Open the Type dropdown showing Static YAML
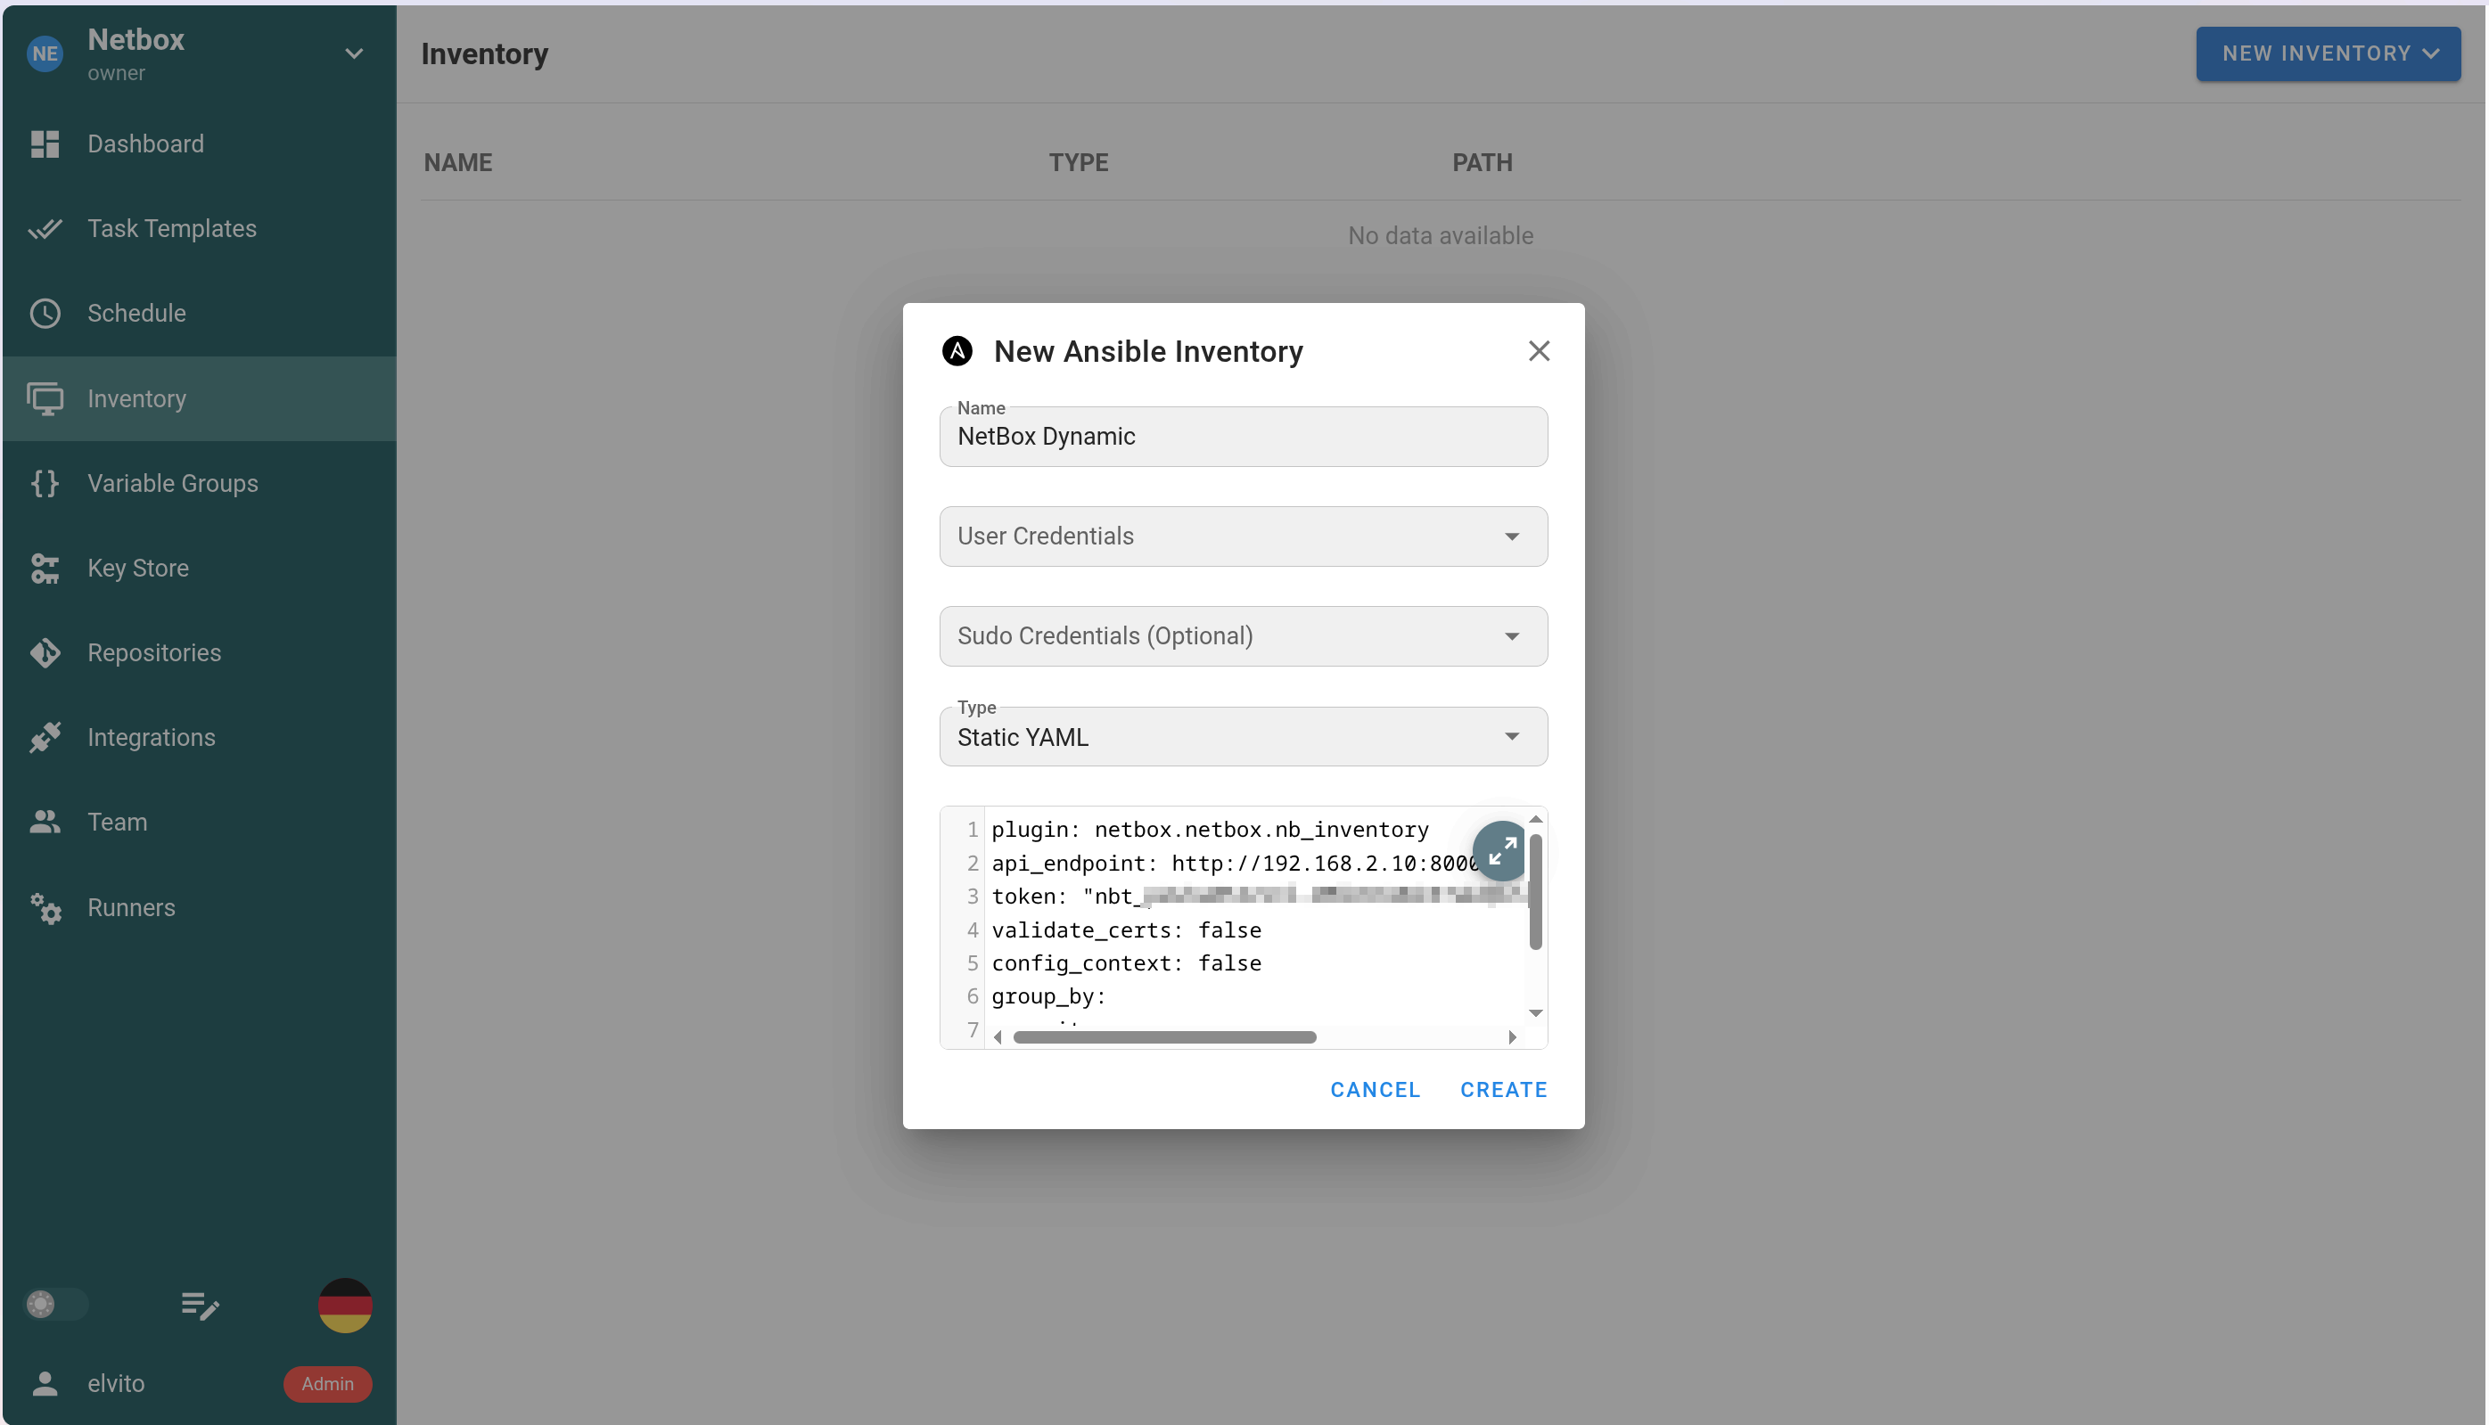 pyautogui.click(x=1243, y=737)
